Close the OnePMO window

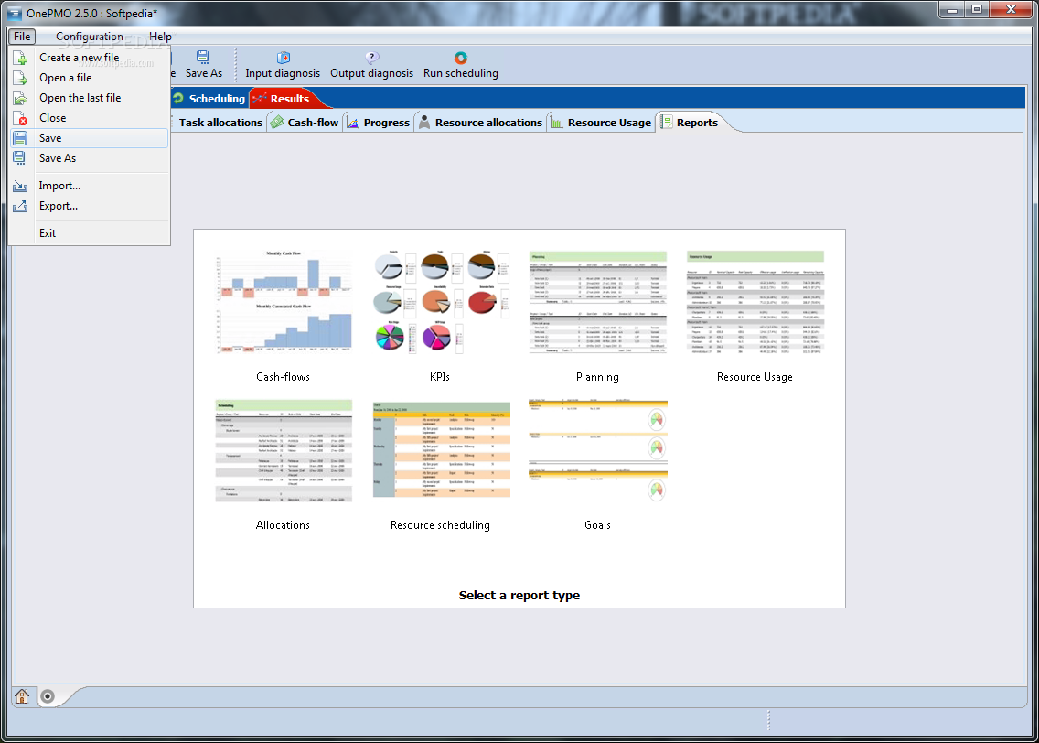(1011, 10)
